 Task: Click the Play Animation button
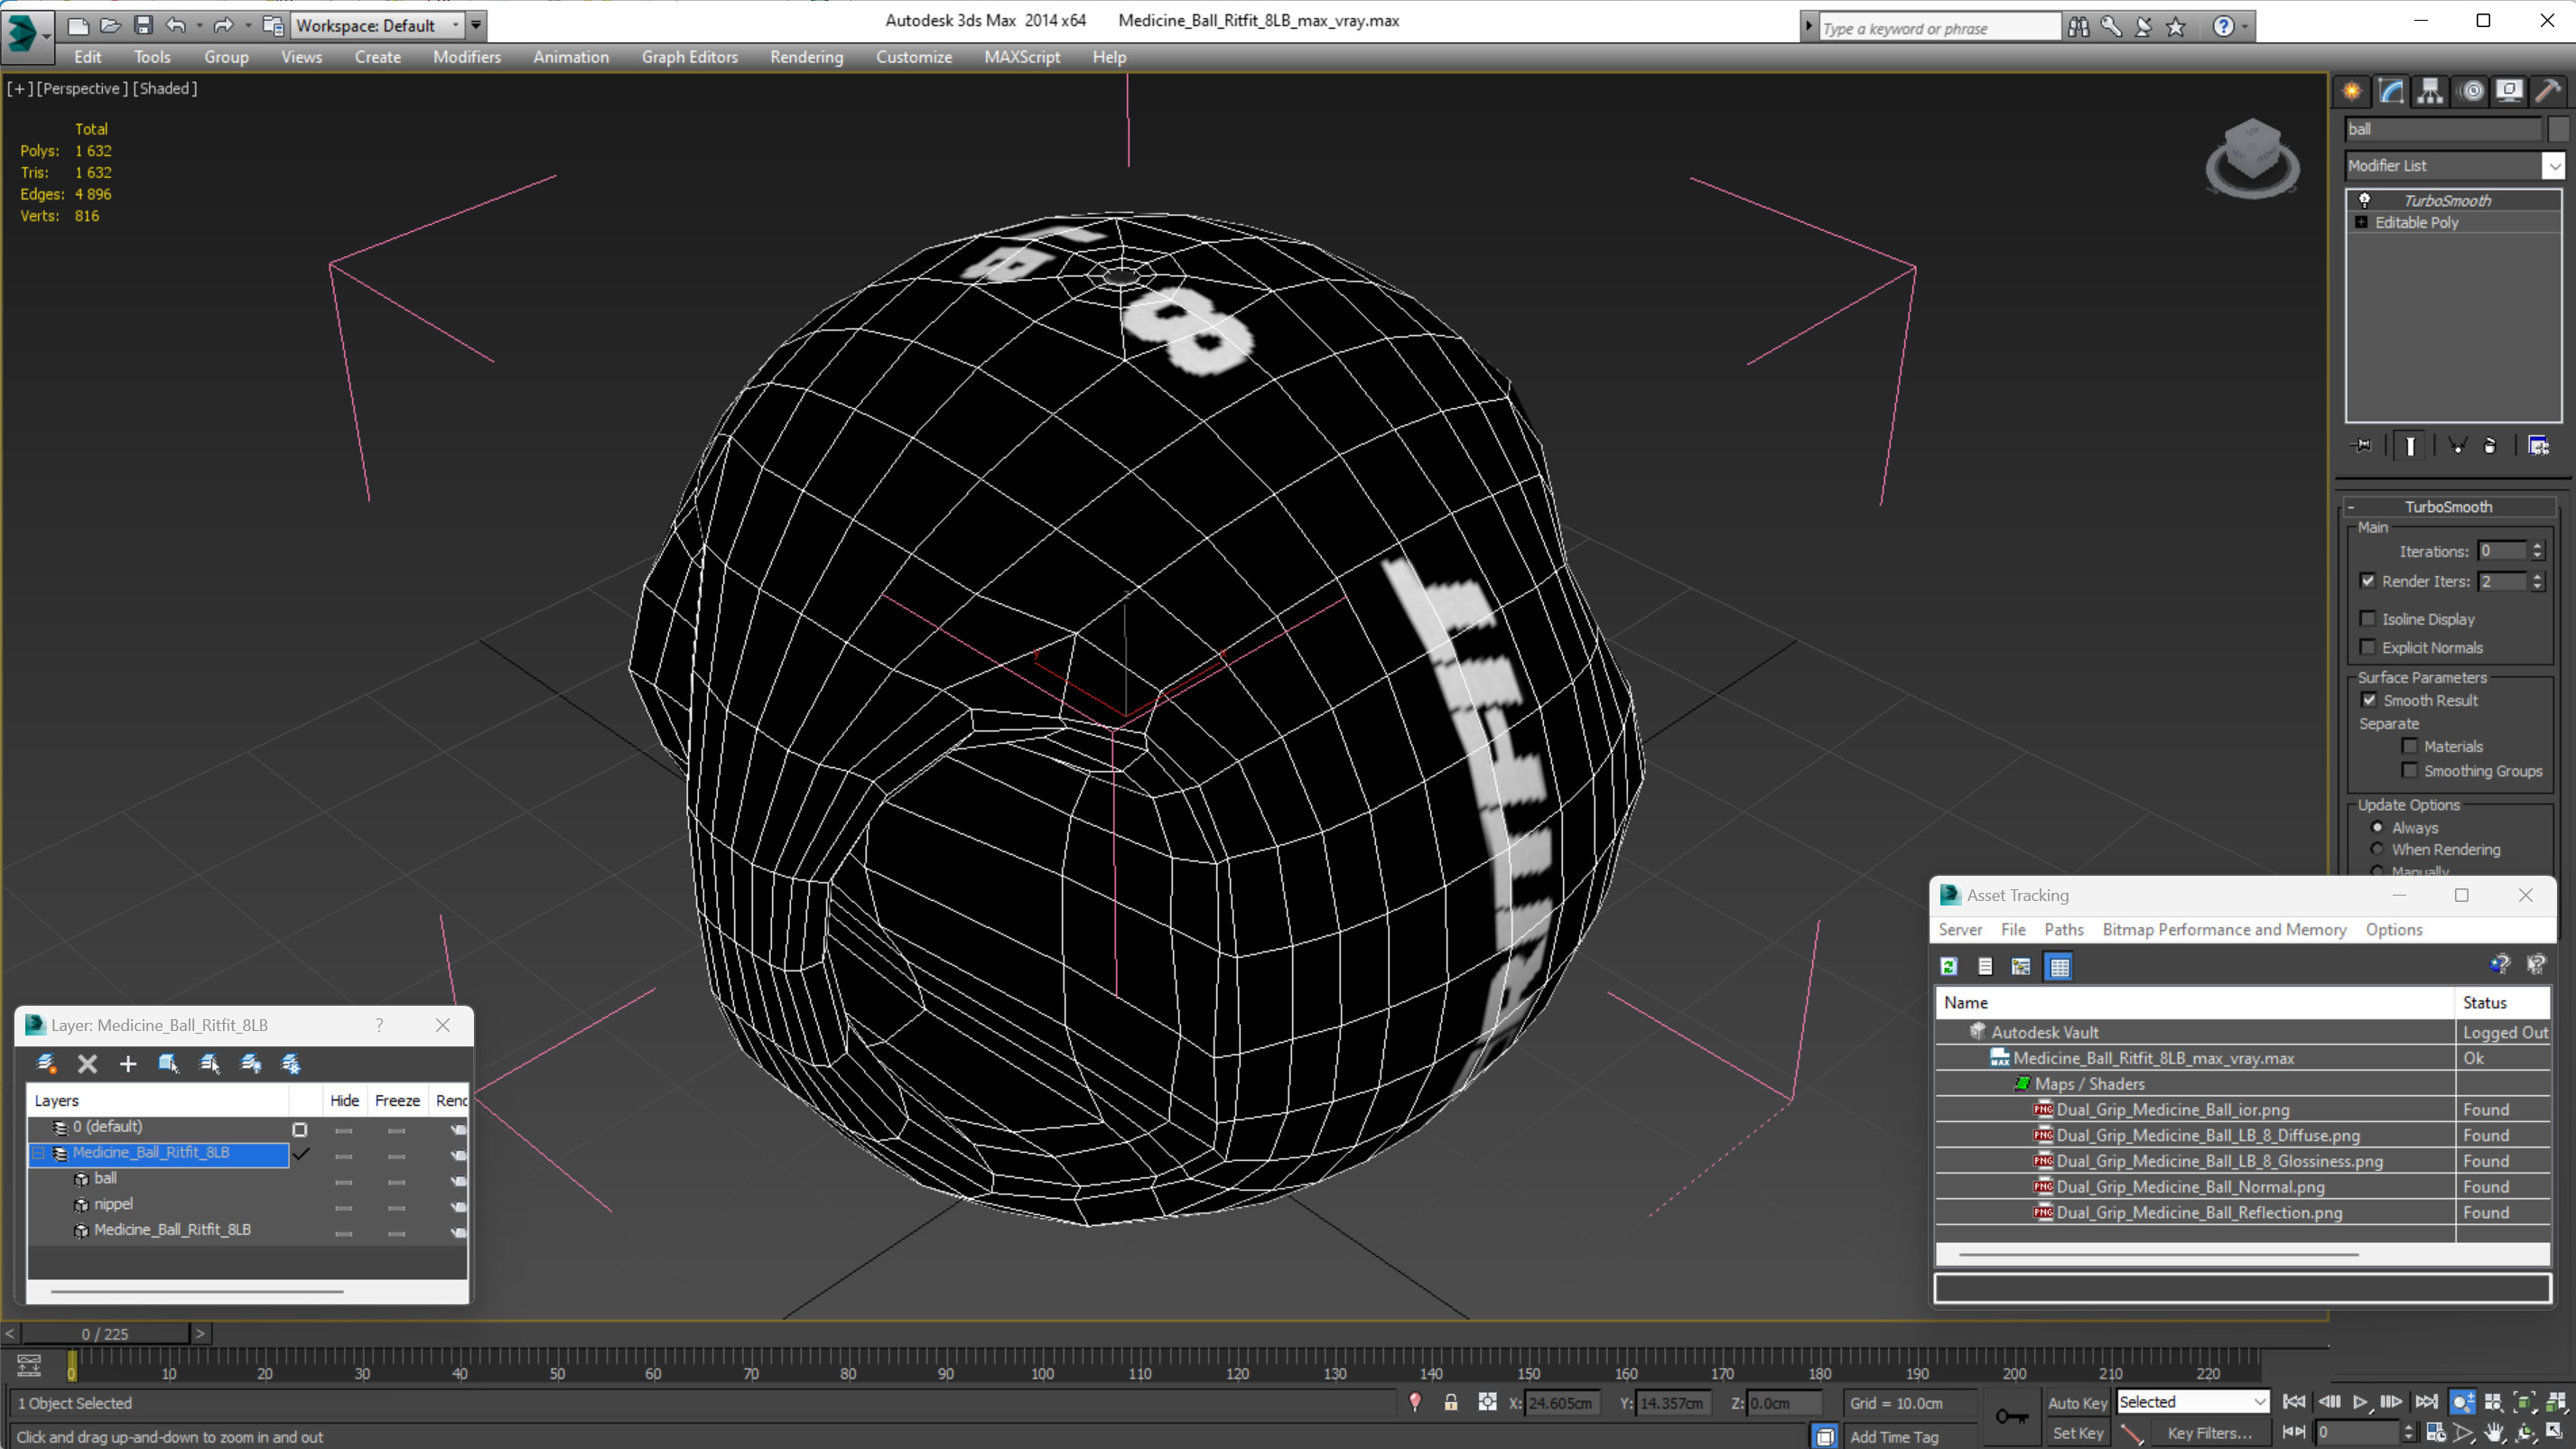coord(2360,1402)
